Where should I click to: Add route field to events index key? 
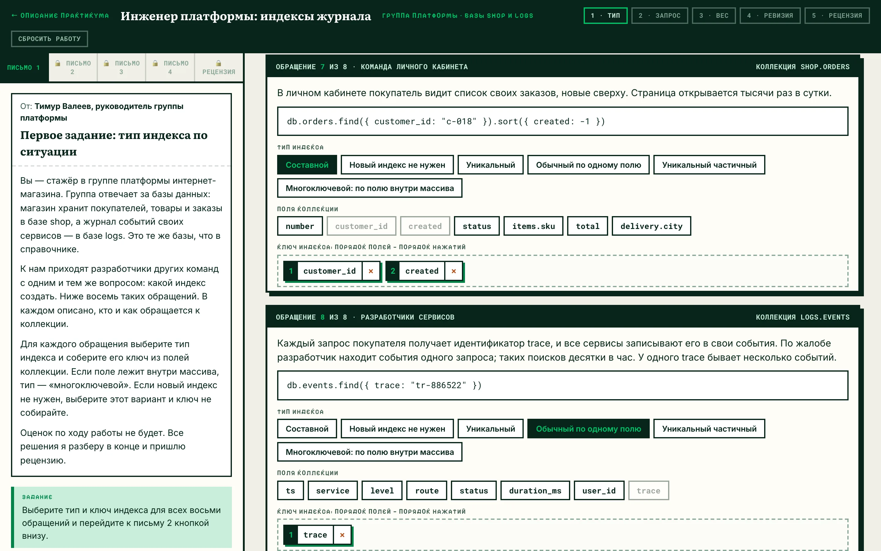point(427,491)
